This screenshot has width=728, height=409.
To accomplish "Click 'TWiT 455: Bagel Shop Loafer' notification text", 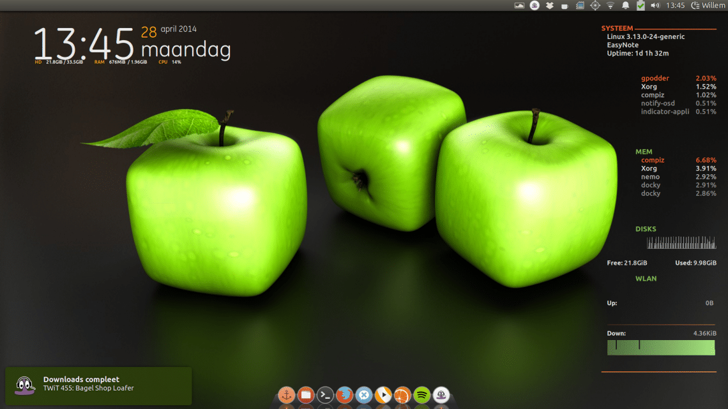I will 88,388.
